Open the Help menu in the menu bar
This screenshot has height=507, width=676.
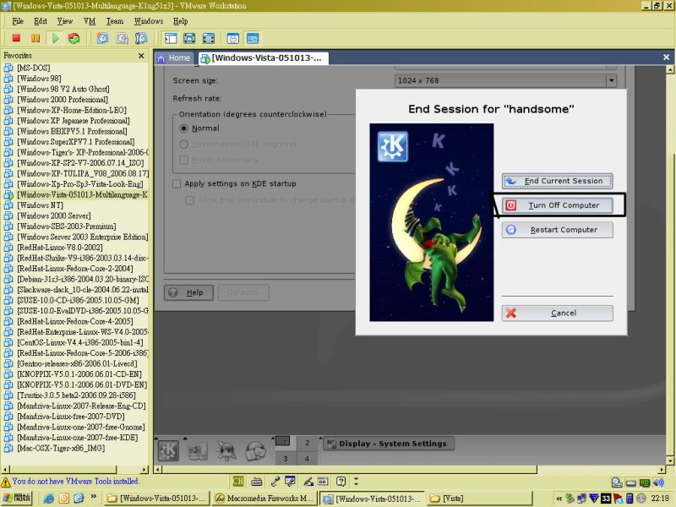180,21
